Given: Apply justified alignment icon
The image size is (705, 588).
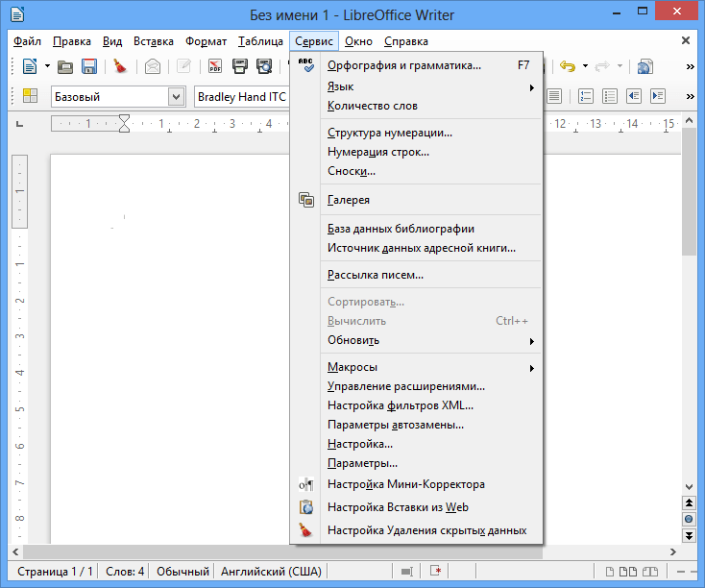Looking at the screenshot, I should tap(554, 96).
